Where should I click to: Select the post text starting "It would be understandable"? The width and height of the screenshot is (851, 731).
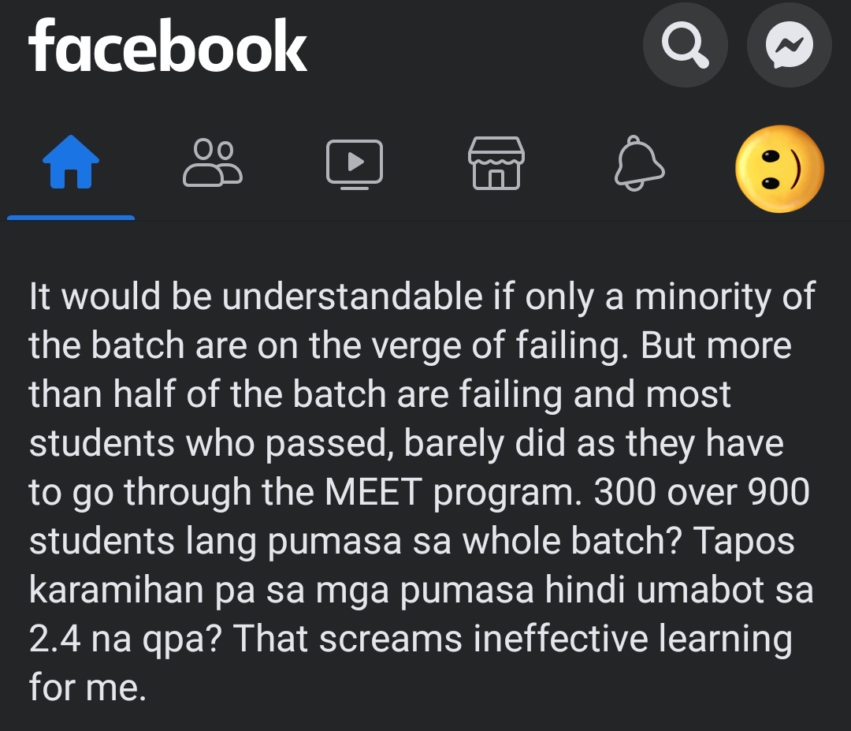coord(422,491)
